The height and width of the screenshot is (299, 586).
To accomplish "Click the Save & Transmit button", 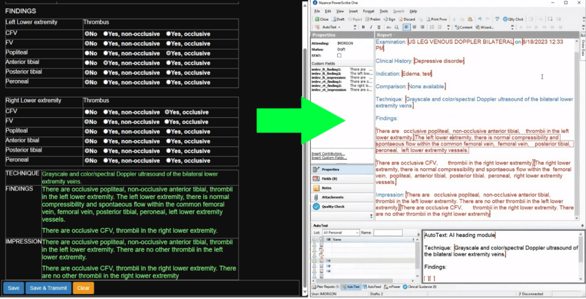I will point(48,288).
